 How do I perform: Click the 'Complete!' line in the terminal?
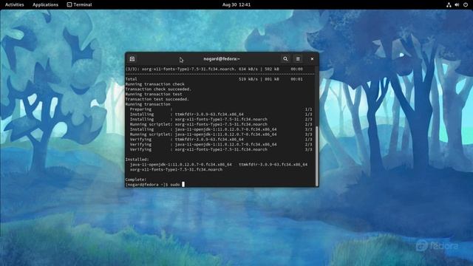click(x=136, y=180)
